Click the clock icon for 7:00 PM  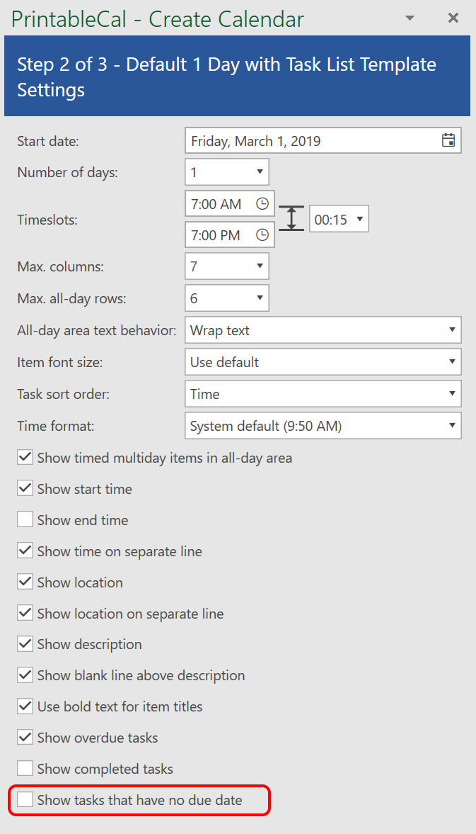coord(262,235)
